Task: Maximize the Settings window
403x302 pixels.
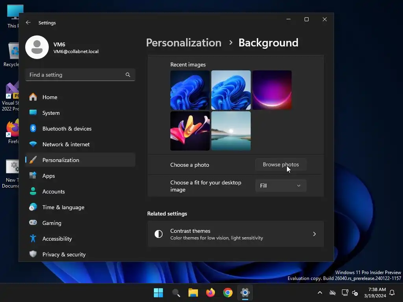Action: tap(306, 19)
